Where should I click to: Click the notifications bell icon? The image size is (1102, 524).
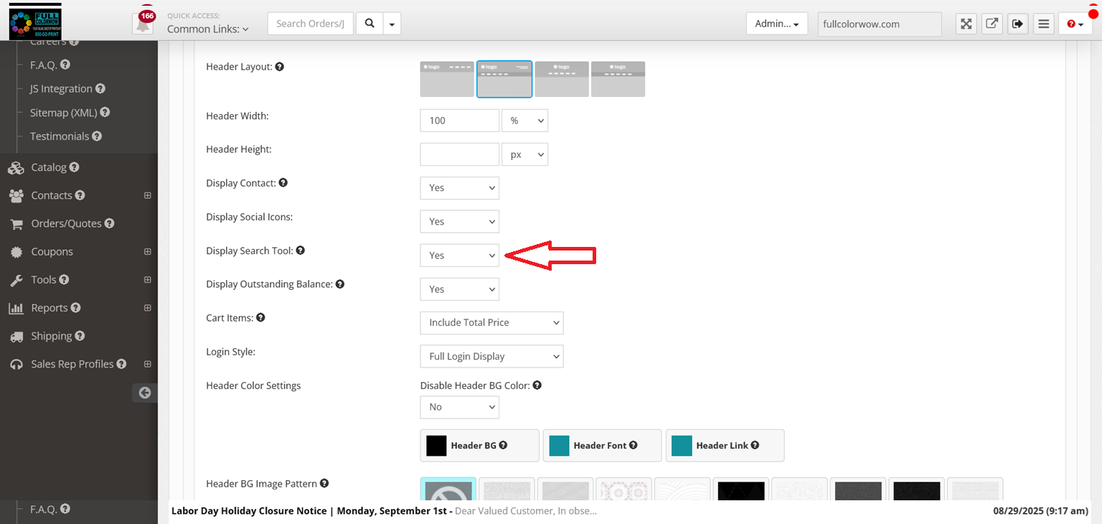coord(143,24)
